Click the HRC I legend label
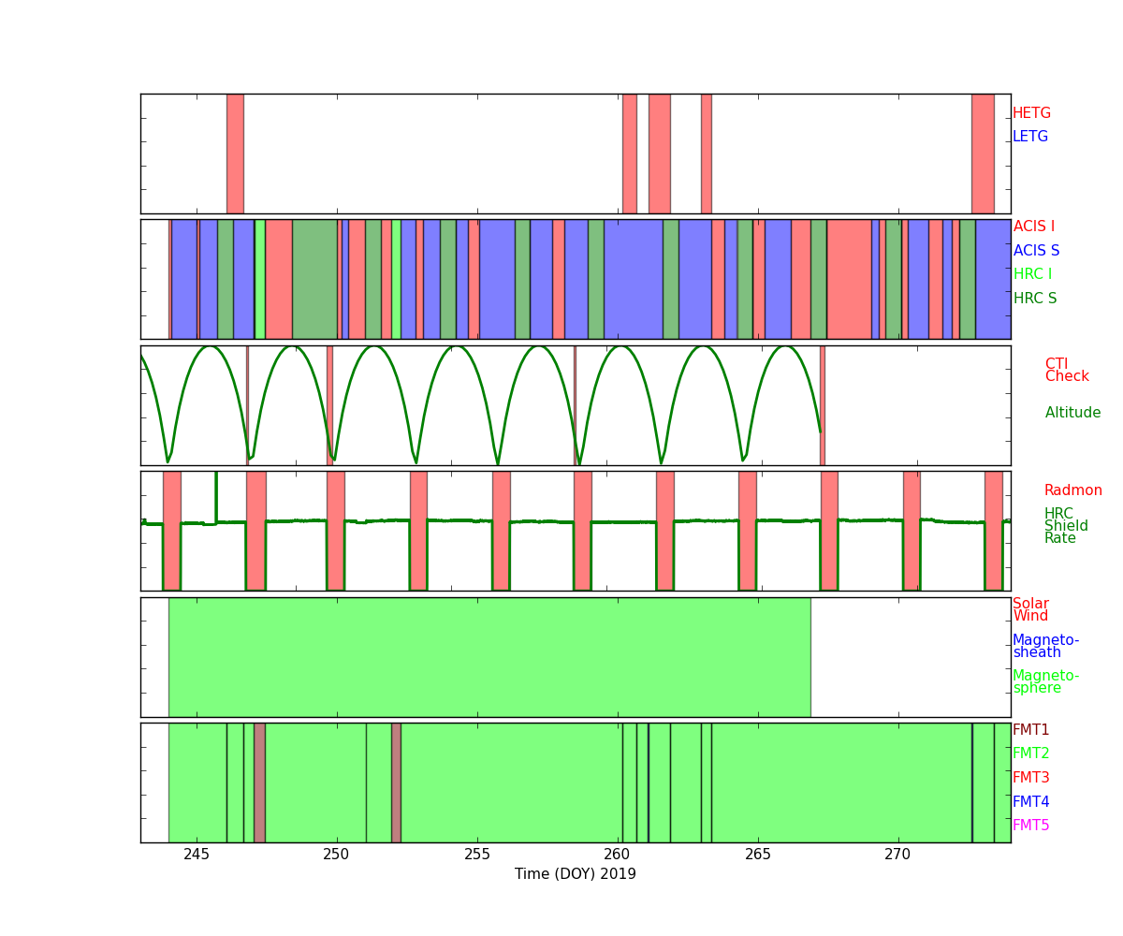 pos(1032,274)
